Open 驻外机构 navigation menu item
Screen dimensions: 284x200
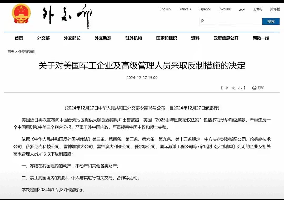[x=134, y=38]
